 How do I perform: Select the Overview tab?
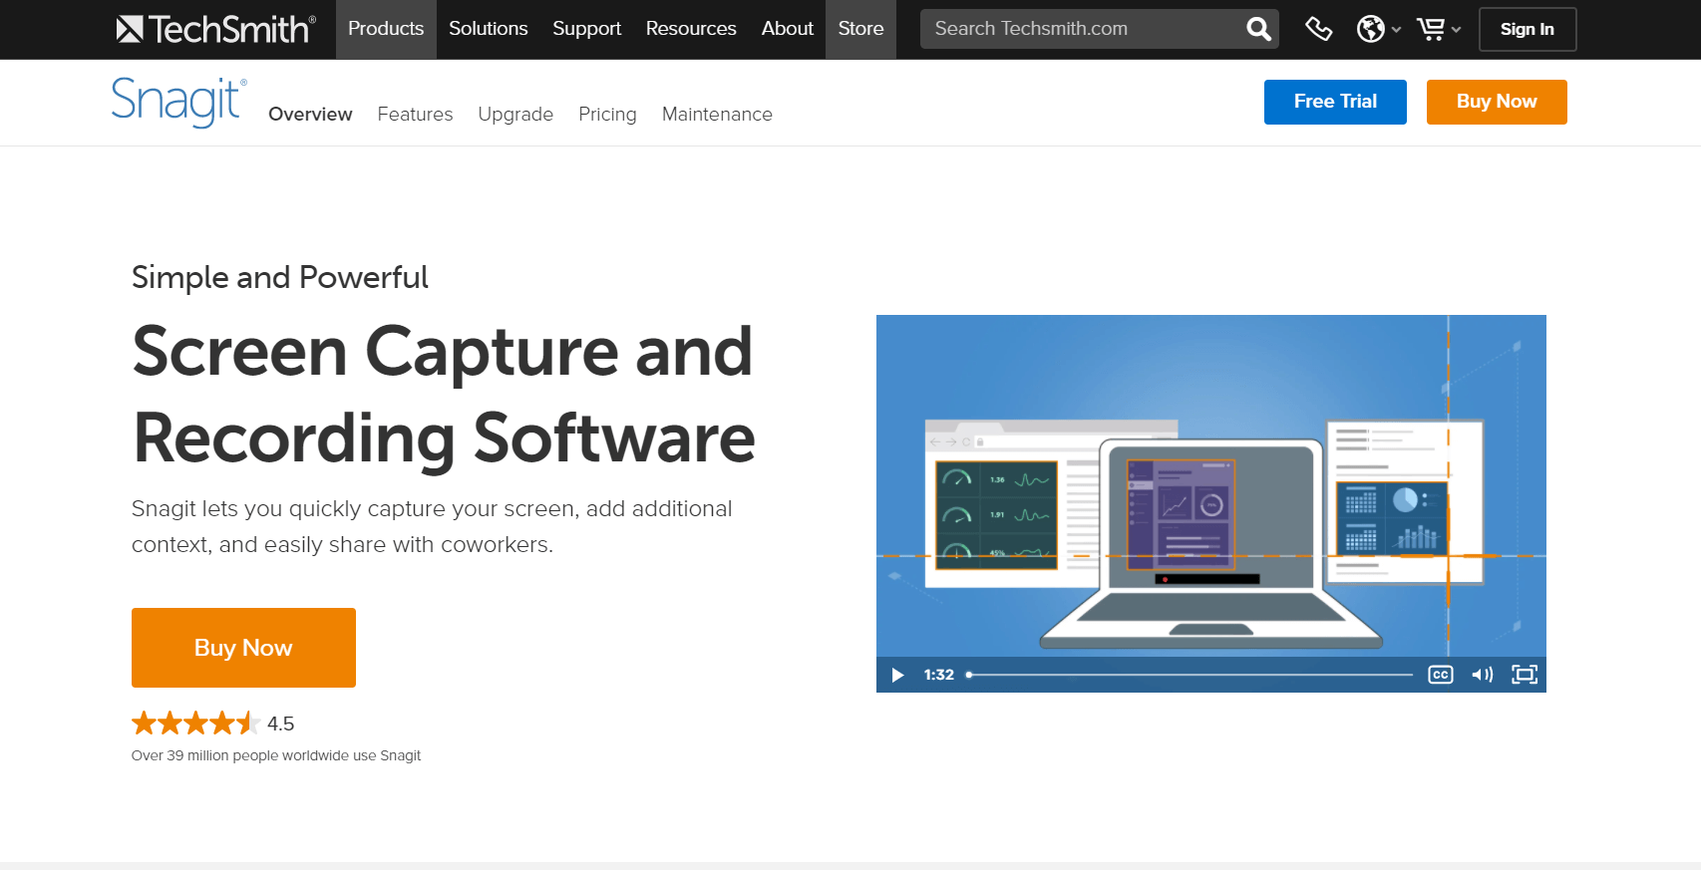pos(310,114)
